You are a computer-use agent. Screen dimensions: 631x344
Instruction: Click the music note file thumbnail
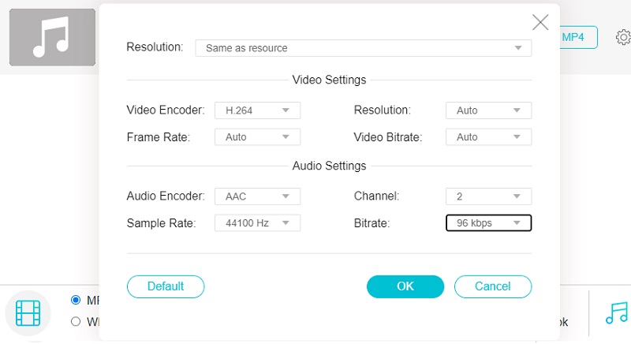(52, 37)
